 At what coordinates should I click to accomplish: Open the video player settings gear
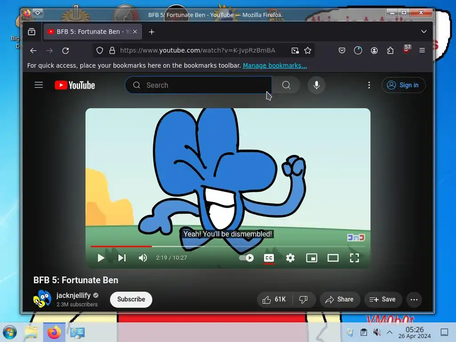pyautogui.click(x=290, y=258)
